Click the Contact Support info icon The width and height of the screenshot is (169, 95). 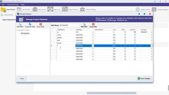pos(154,9)
